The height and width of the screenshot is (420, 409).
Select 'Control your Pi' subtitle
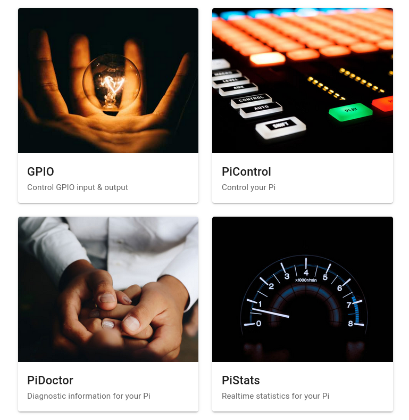(248, 187)
